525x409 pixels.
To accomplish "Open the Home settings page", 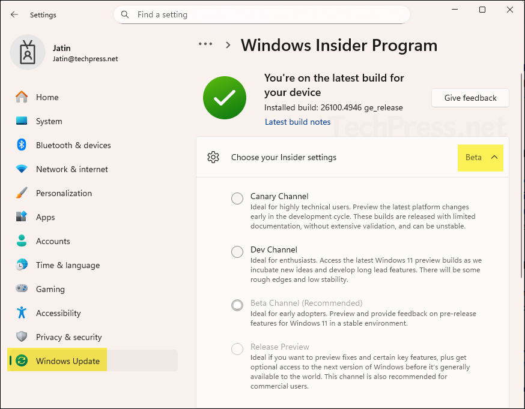I will (x=93, y=97).
